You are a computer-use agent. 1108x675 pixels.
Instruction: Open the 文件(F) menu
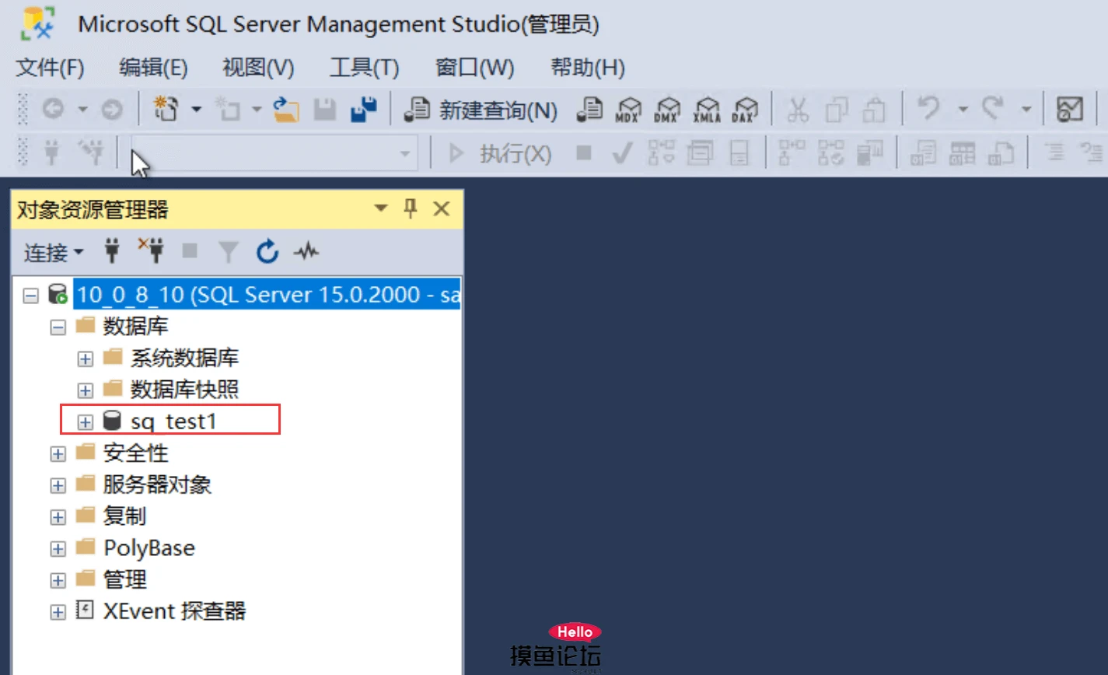(x=50, y=68)
